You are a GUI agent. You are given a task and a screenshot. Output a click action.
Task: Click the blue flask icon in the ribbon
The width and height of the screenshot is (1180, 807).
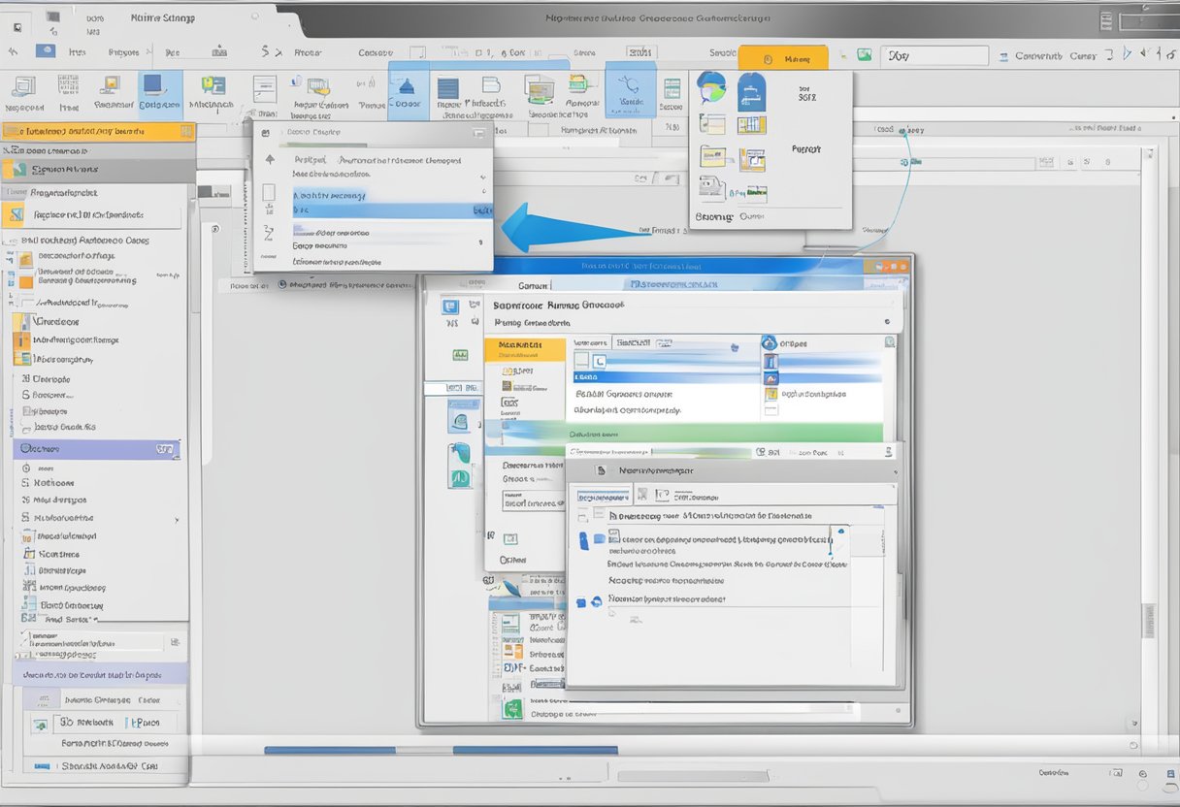point(409,87)
